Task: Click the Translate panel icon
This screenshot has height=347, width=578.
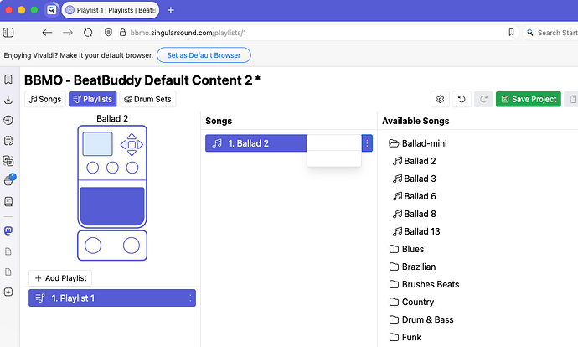Action: (8, 161)
